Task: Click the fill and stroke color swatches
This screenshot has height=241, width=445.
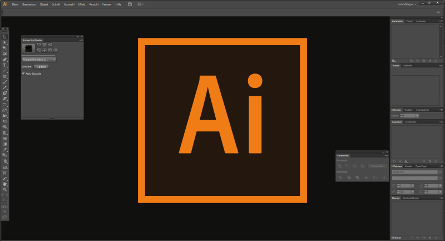Action: pos(4,201)
